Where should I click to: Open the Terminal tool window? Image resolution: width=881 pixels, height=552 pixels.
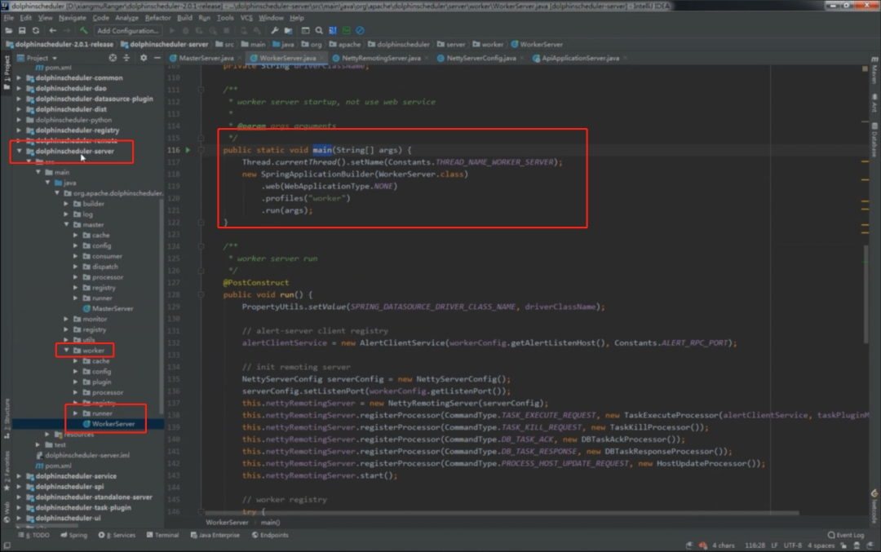(162, 535)
